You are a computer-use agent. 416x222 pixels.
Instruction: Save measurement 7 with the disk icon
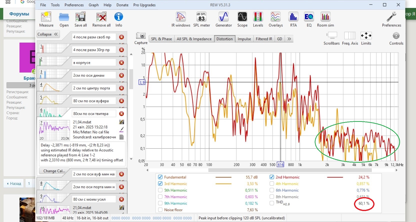[x=121, y=122]
